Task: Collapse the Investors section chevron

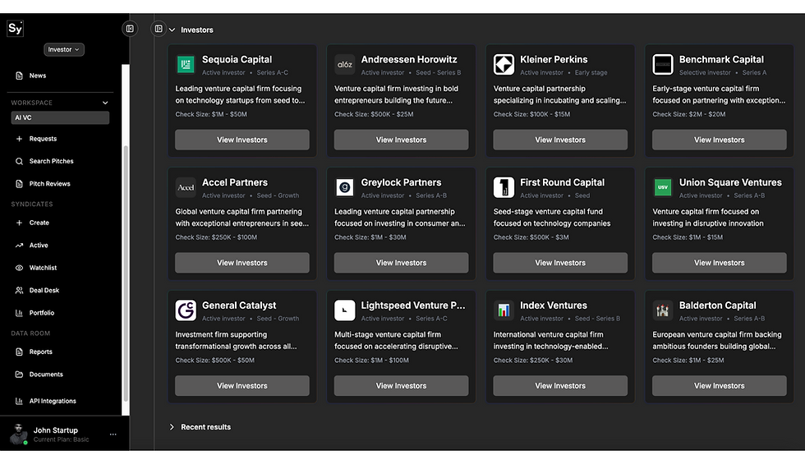Action: tap(172, 30)
